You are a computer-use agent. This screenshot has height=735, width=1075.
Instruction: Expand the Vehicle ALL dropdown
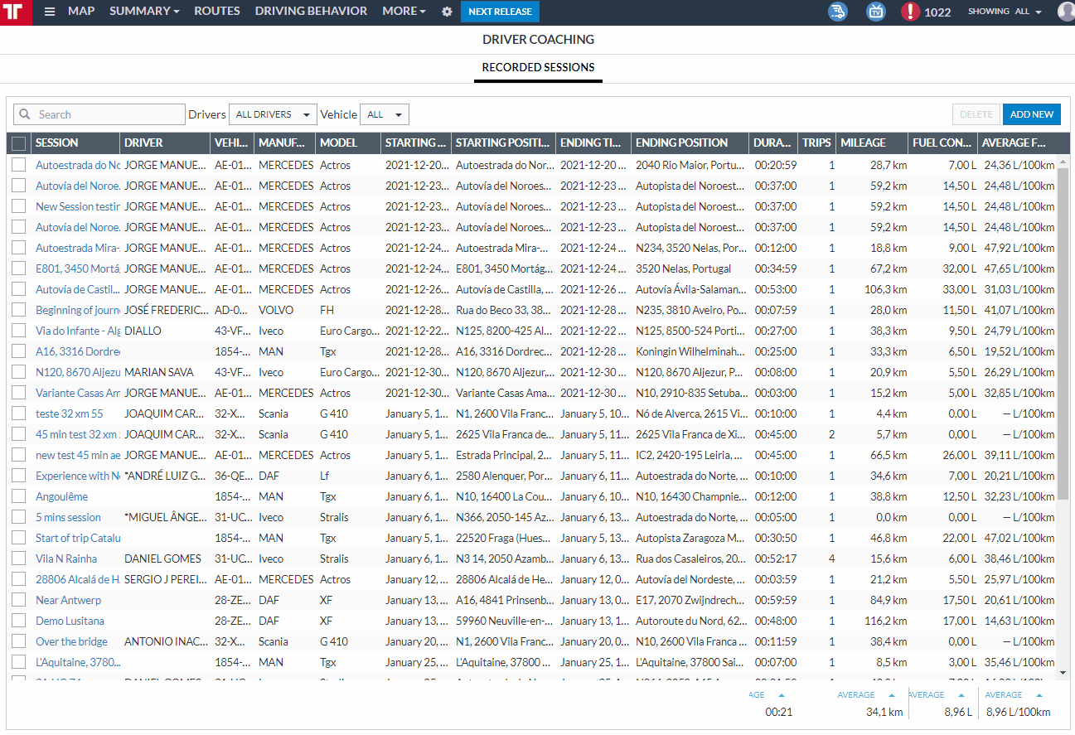click(x=385, y=114)
